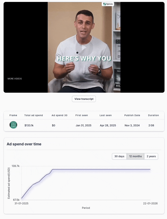The image size is (167, 219).
Task: Open the MORE VIDEOS overlay link
Action: [15, 79]
